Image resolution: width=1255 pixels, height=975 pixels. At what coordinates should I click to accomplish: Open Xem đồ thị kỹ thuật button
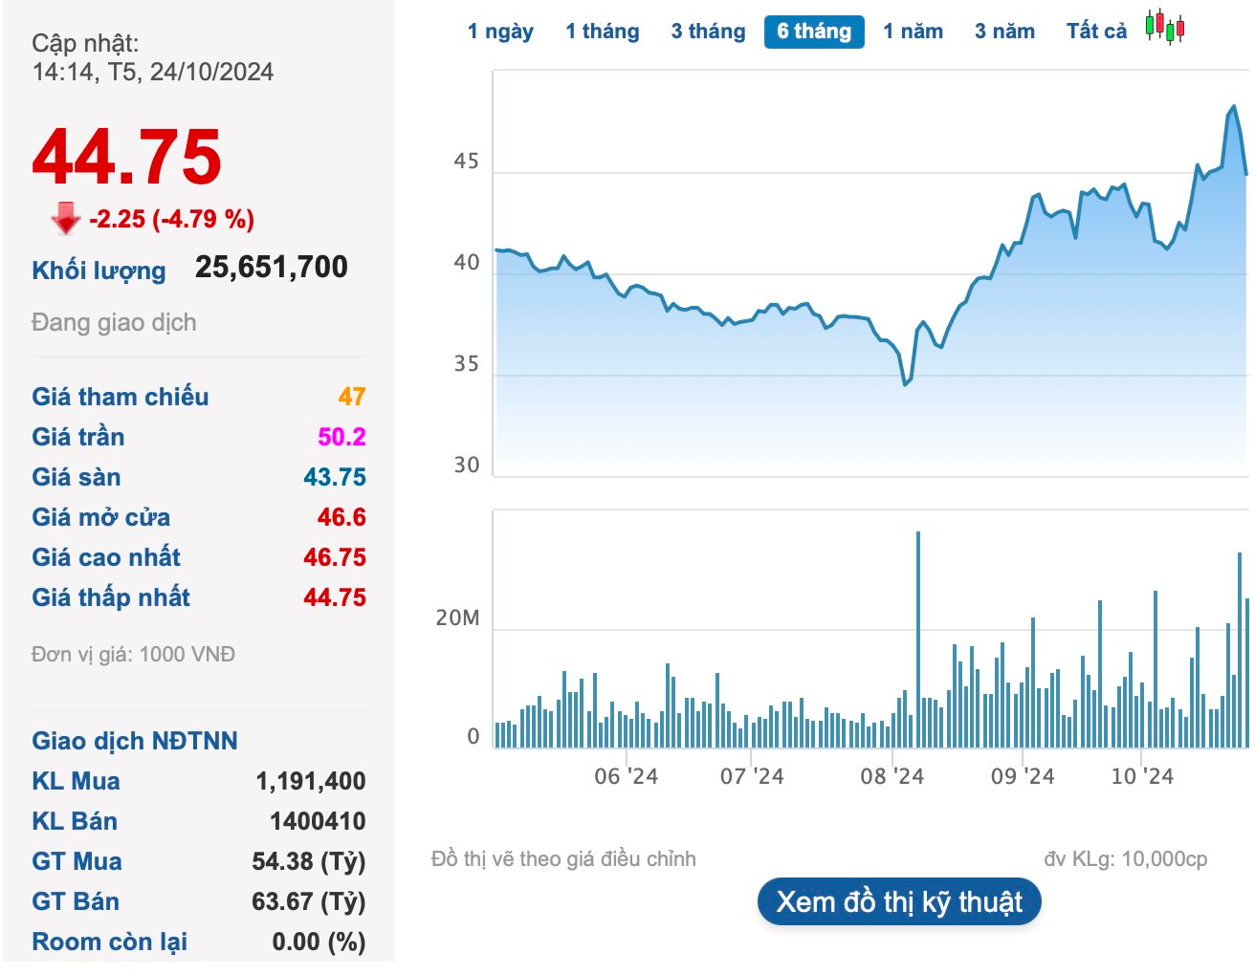click(899, 901)
